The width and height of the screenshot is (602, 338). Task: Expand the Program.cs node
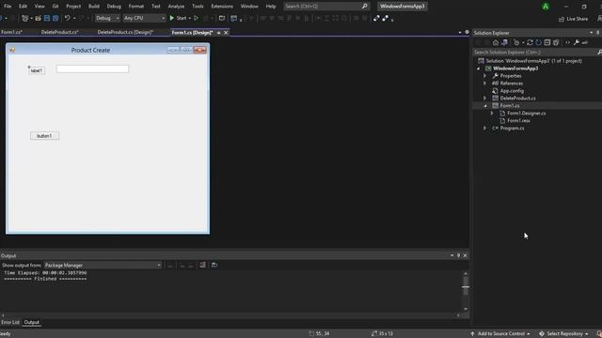click(x=485, y=128)
